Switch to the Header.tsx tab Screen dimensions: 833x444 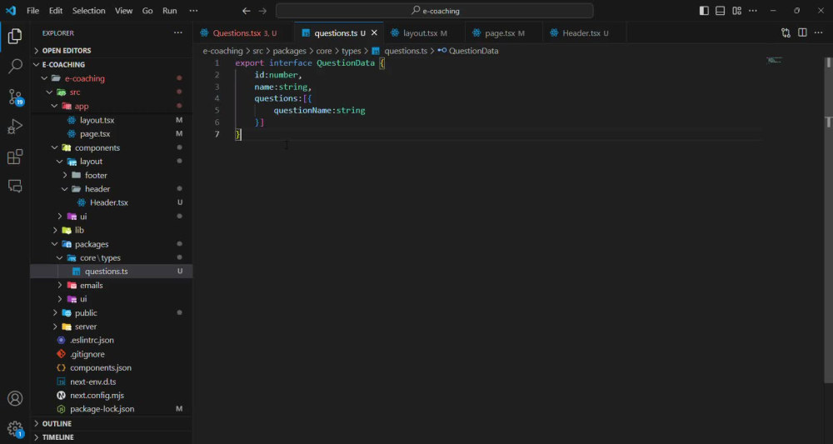(x=585, y=33)
